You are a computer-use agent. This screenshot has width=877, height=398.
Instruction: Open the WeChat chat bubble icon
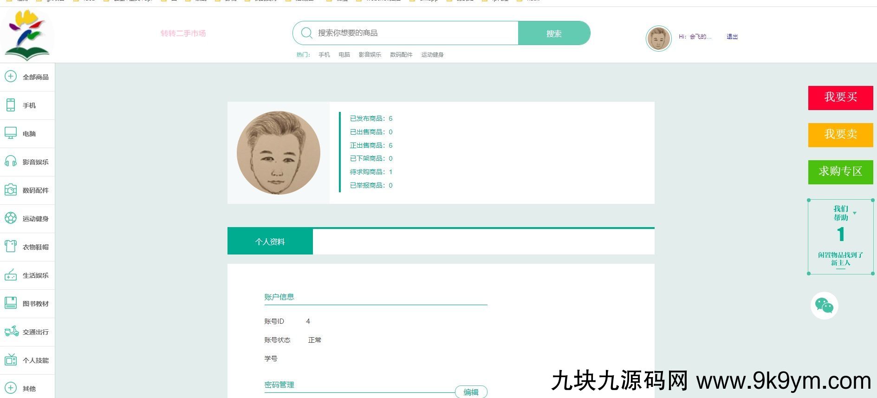824,306
